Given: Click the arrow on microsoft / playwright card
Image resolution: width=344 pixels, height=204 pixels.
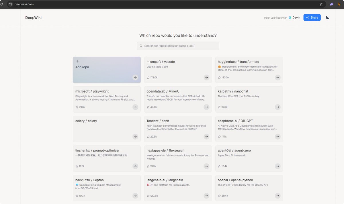Looking at the screenshot, I should pos(135,107).
